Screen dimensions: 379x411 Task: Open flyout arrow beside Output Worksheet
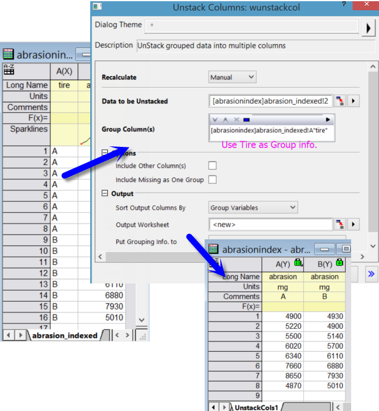[354, 225]
